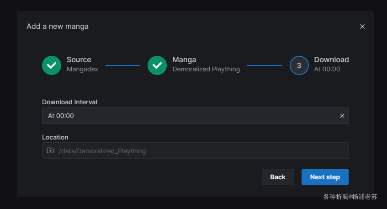The width and height of the screenshot is (387, 209).
Task: Click the step 3 number circle
Action: [299, 65]
